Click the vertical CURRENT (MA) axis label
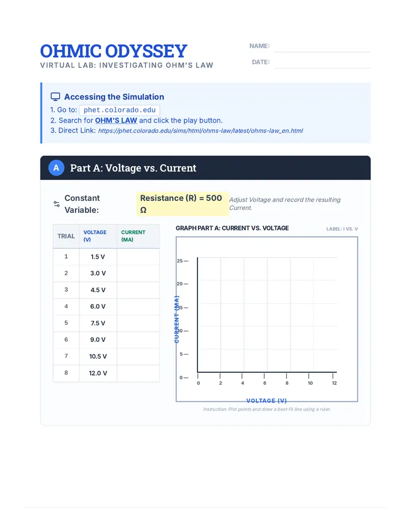 pyautogui.click(x=176, y=319)
